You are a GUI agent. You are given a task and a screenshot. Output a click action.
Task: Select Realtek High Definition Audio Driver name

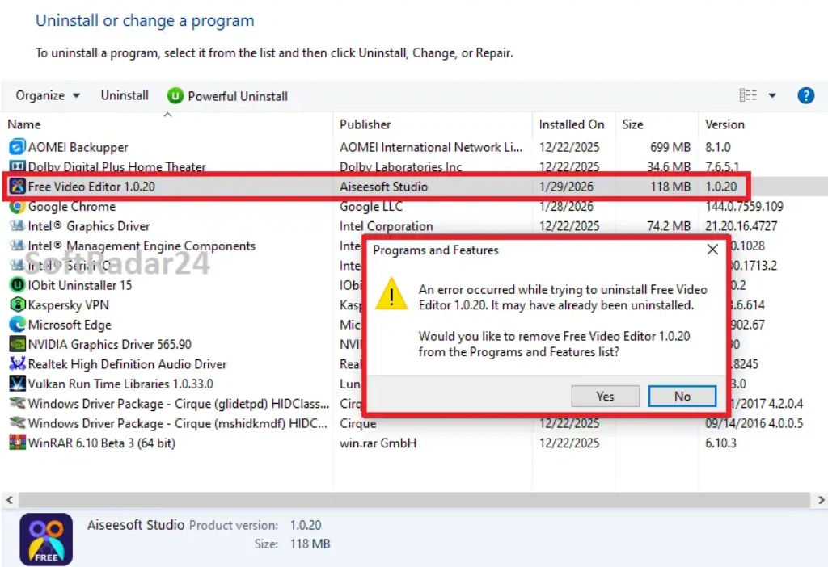pos(127,364)
